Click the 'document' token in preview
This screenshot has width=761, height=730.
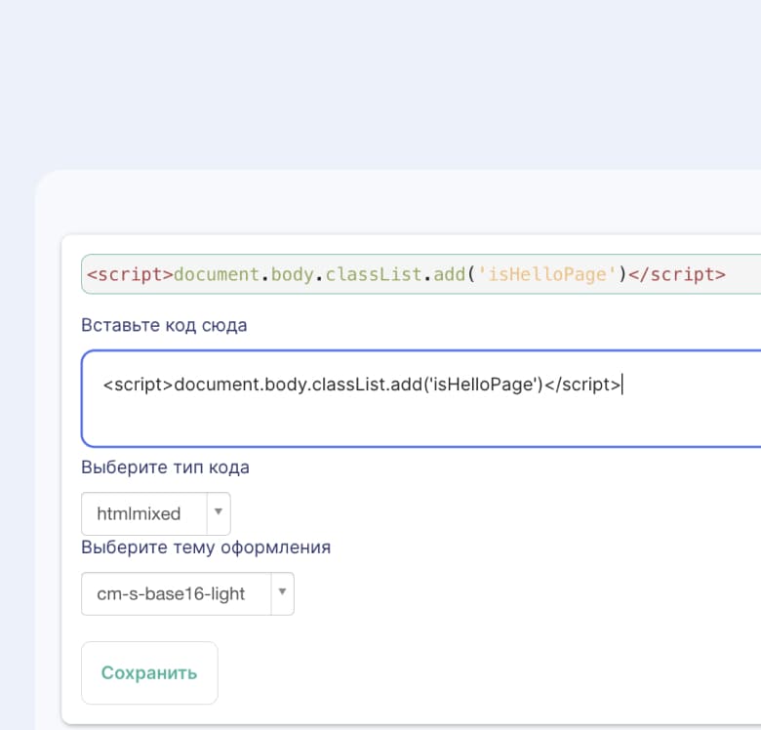coord(217,274)
